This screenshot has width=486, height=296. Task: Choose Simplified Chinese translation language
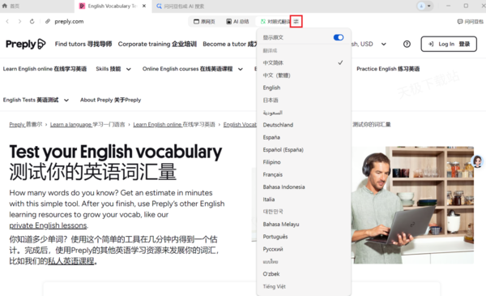point(304,62)
